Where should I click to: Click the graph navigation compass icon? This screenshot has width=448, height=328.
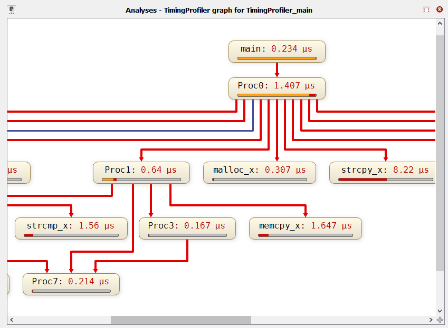point(440,320)
